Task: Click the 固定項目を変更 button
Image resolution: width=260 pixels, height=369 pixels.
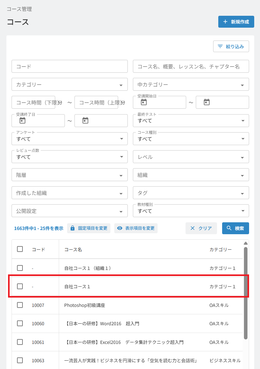Action: tap(89, 228)
